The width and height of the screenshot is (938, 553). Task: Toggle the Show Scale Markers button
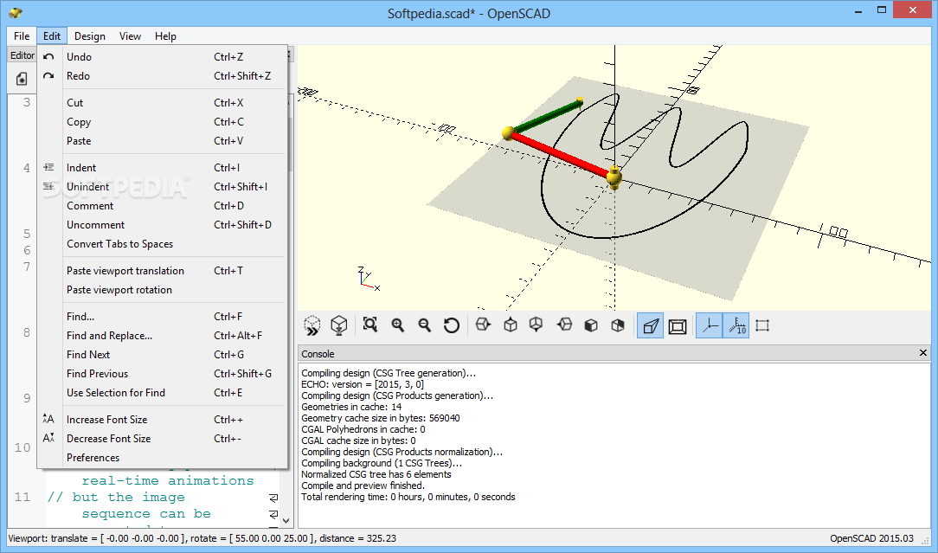pos(736,325)
